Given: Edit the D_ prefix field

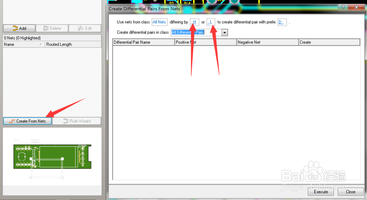Looking at the screenshot, I should click(282, 22).
